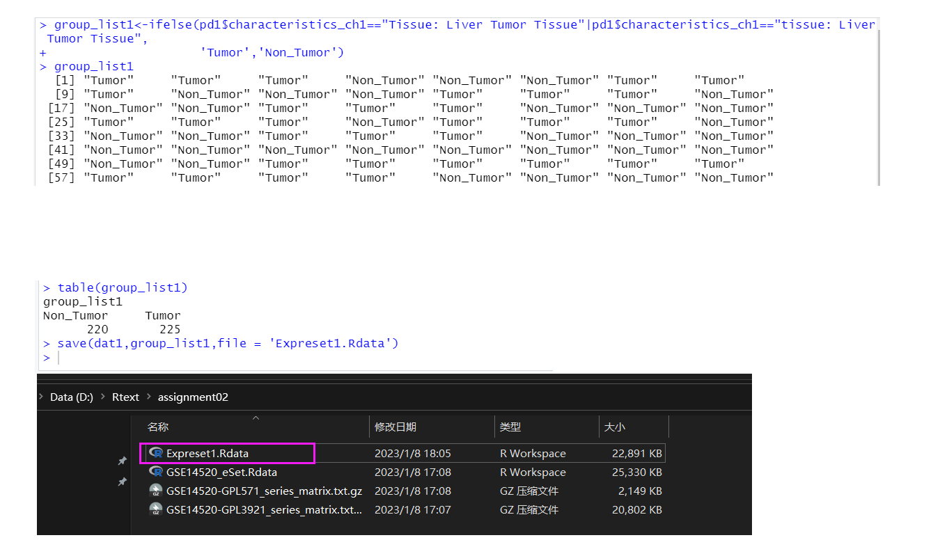Click the [57] index in console output

(61, 177)
